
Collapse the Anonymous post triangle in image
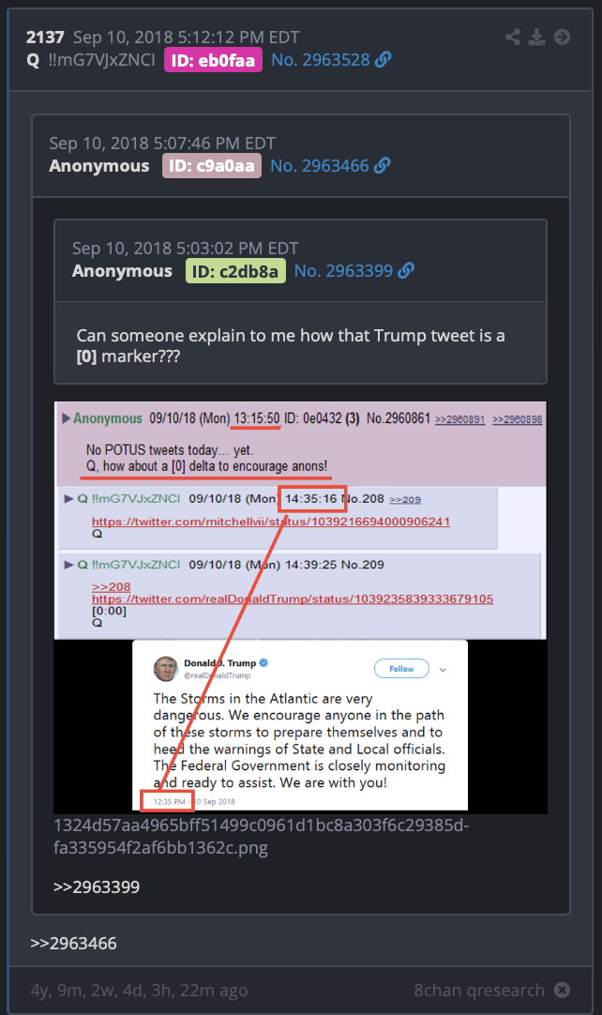(66, 418)
